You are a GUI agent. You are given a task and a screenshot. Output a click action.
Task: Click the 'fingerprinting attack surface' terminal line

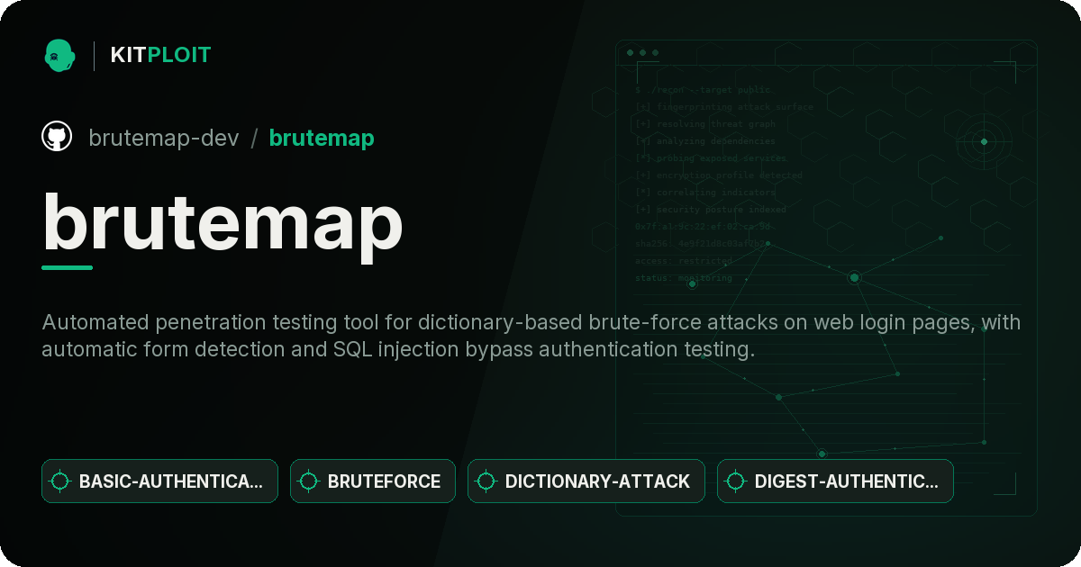click(x=723, y=107)
